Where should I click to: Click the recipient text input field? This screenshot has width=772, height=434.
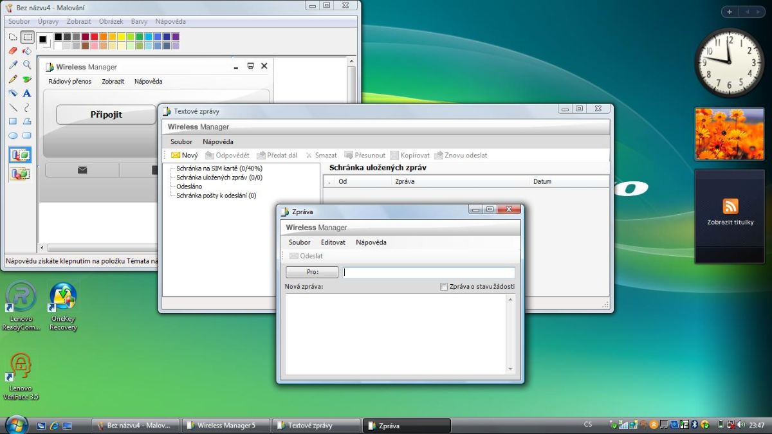coord(429,273)
